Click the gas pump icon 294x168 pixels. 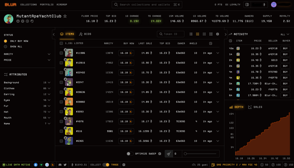click(x=213, y=165)
